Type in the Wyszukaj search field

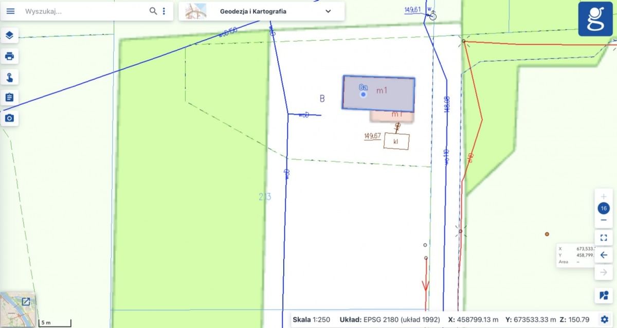tap(85, 11)
